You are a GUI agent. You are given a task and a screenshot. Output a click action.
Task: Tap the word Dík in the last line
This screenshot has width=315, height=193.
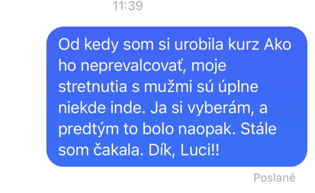pyautogui.click(x=162, y=150)
